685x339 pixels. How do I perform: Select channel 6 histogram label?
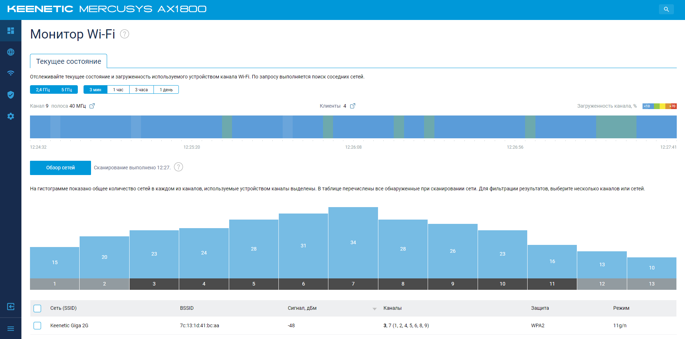pos(303,284)
